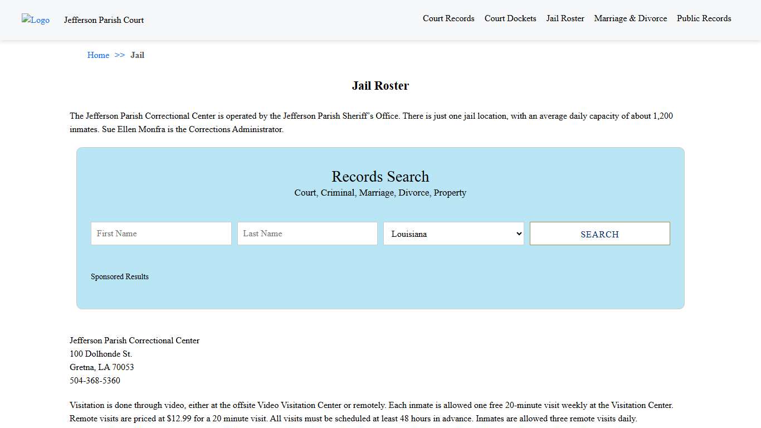Select a state from the dropdown menu
761x428 pixels.
click(x=453, y=234)
